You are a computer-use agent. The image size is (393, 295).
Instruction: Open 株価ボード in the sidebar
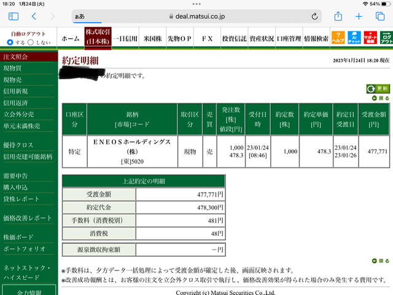point(18,237)
